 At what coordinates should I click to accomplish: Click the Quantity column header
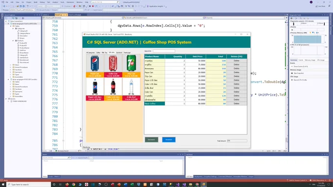[x=175, y=57]
